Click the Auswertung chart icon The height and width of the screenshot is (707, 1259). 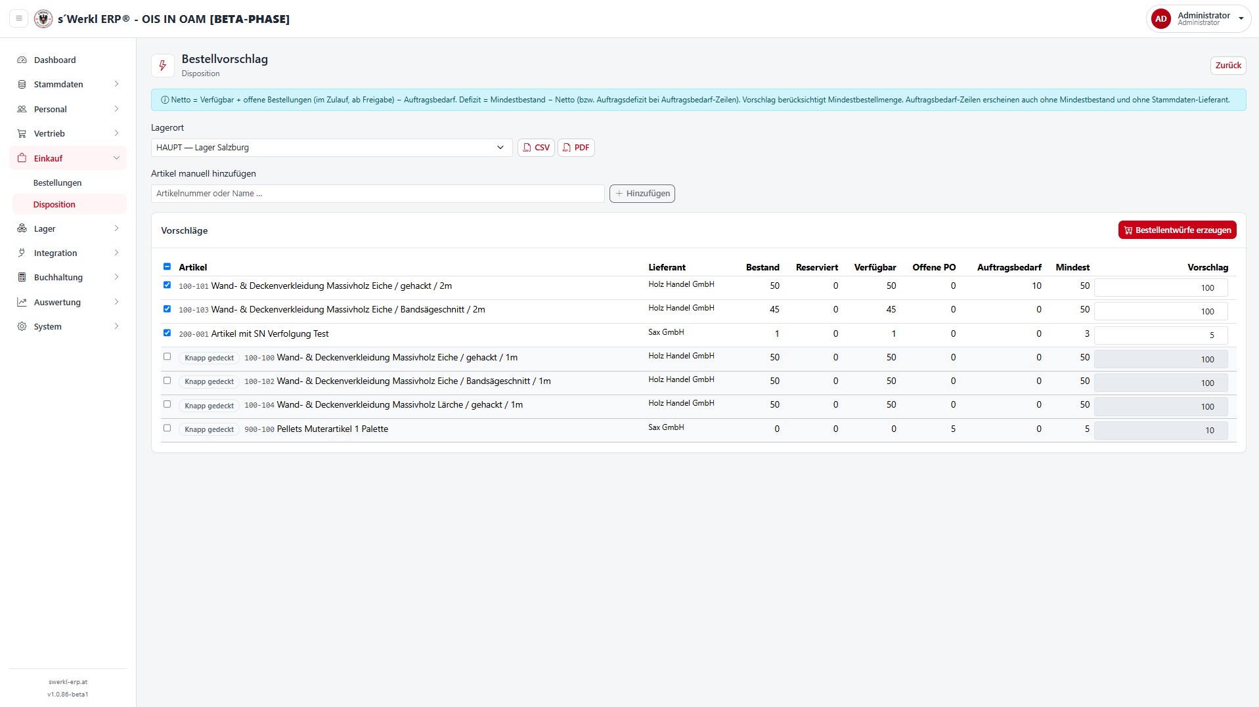click(x=22, y=302)
